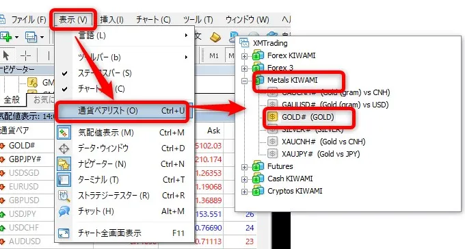
Task: Toggle ステータスバー (S) checkmark
Action: point(124,73)
